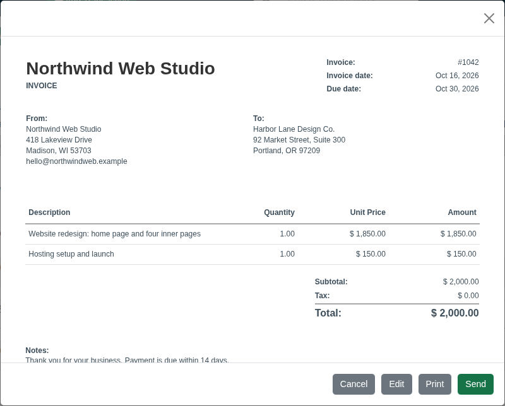Click the $ 1,850.00 unit price cell
Image resolution: width=505 pixels, height=406 pixels.
[x=367, y=233]
